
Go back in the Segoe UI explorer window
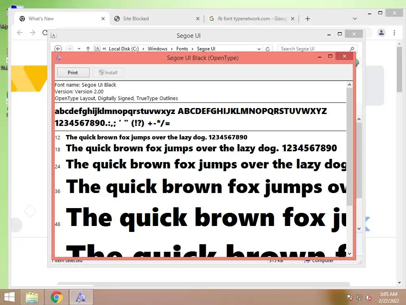click(58, 49)
